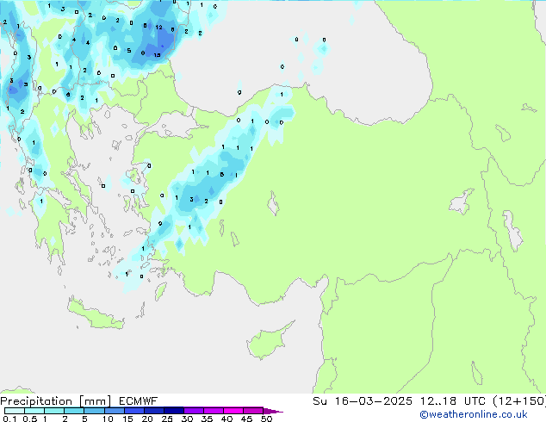Click the 20–25 mm legend swatch

coord(153,411)
